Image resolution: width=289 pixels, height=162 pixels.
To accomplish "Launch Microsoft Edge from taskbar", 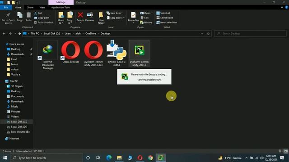I will point(109,158).
